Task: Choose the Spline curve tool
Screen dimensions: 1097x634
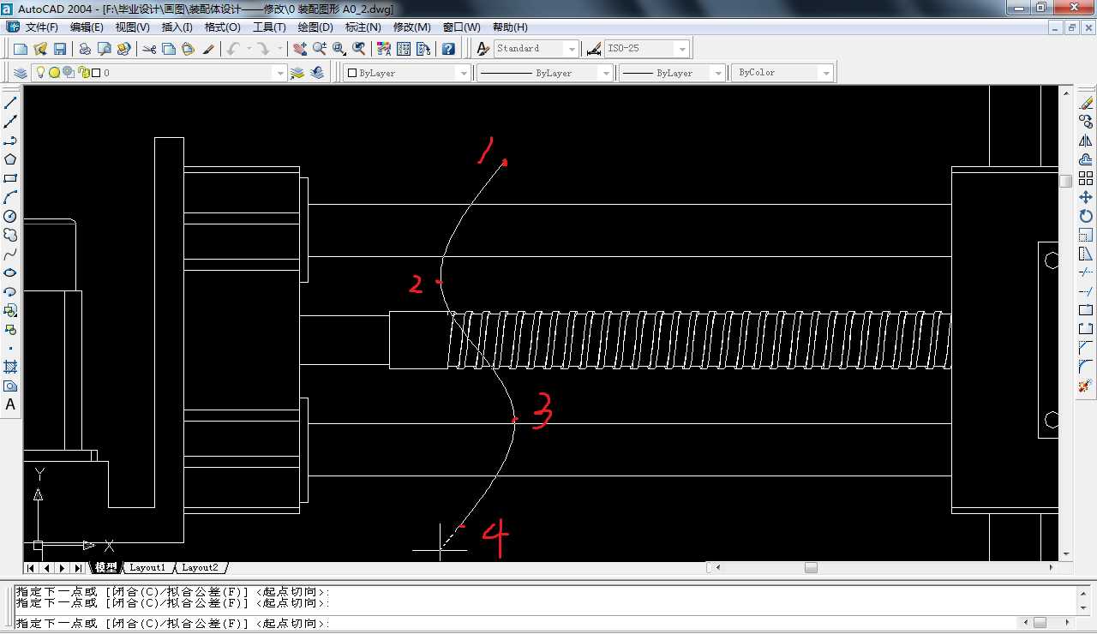Action: click(10, 254)
